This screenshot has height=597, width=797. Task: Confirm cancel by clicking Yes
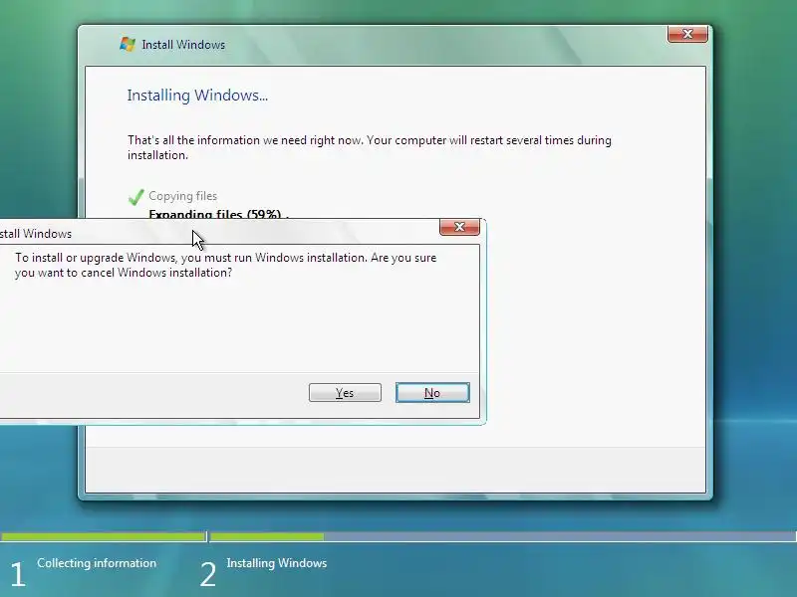345,393
